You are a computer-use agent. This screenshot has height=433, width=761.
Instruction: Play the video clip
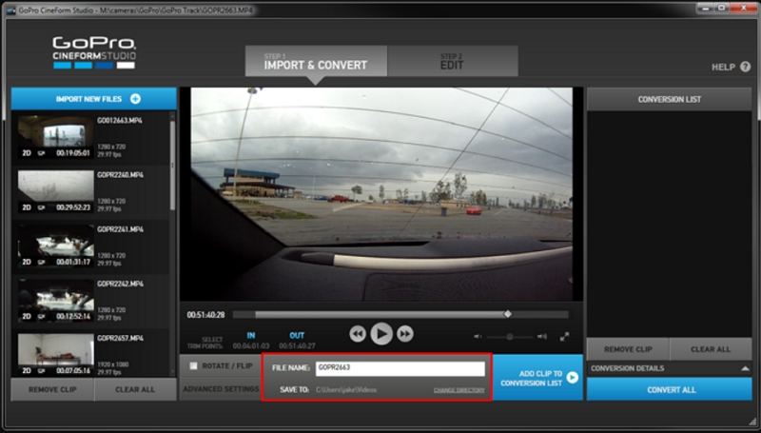pyautogui.click(x=381, y=334)
